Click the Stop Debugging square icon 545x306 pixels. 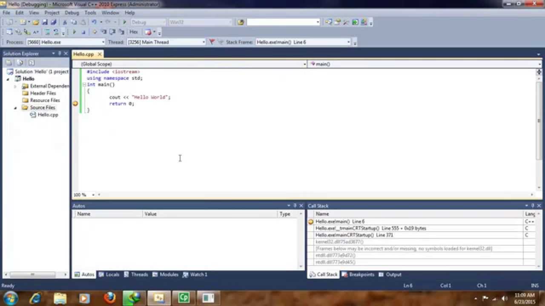pos(83,32)
